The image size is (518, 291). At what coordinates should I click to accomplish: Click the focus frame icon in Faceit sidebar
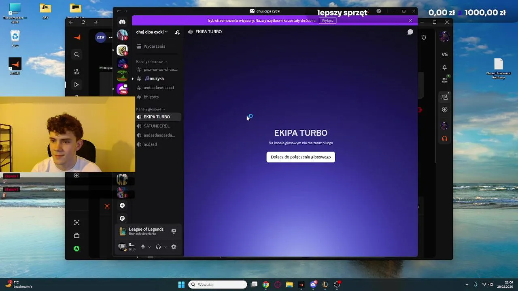pyautogui.click(x=76, y=223)
